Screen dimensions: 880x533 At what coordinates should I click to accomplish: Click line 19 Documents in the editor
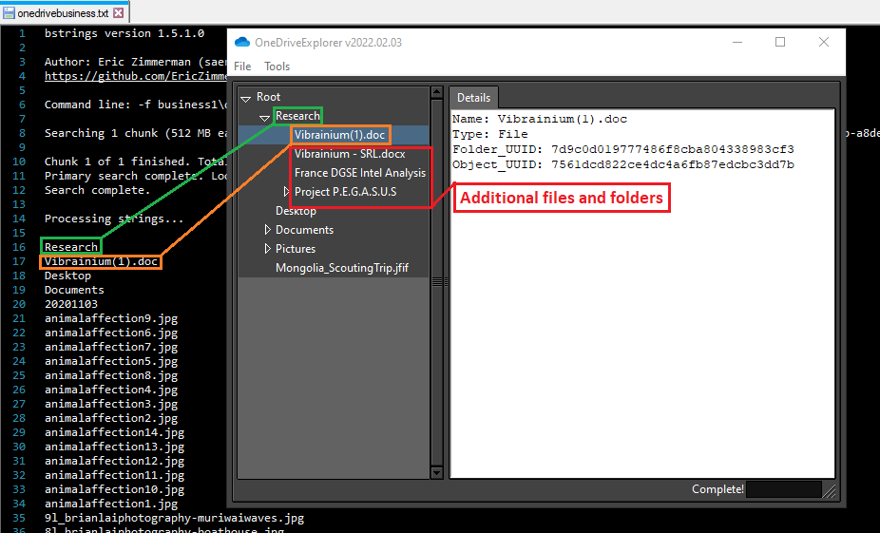pos(74,290)
